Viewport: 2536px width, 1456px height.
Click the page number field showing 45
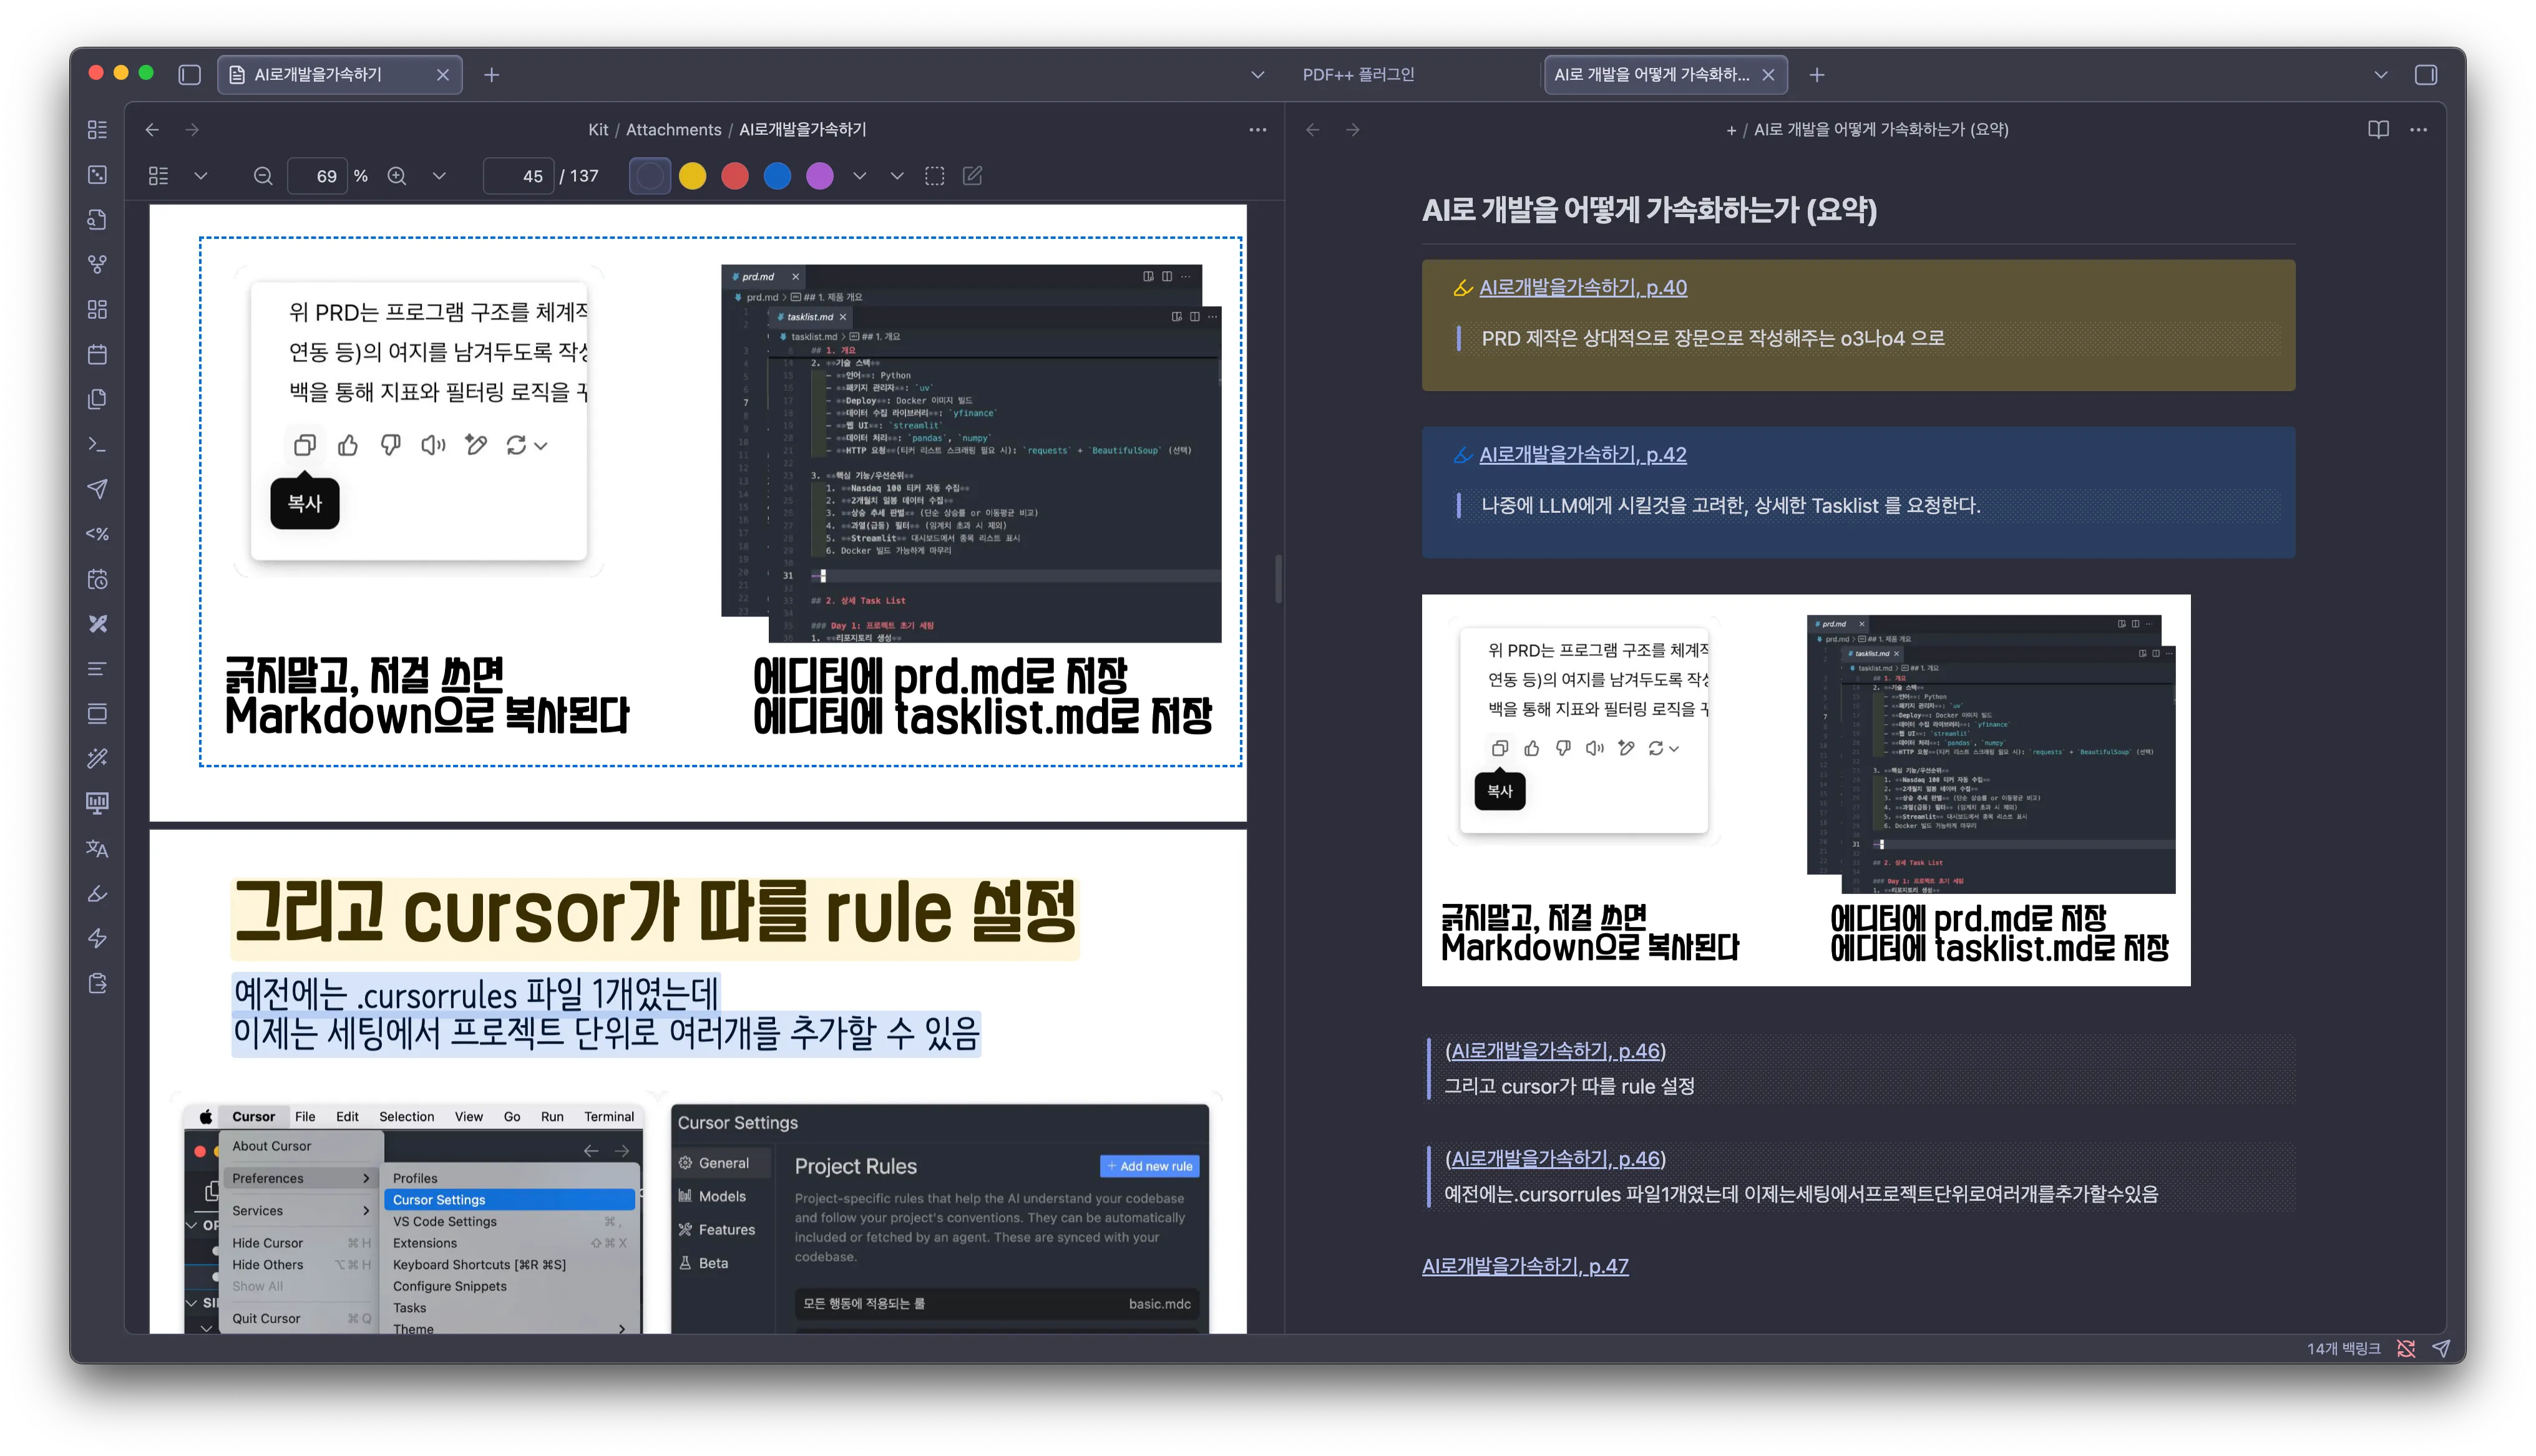pyautogui.click(x=518, y=176)
